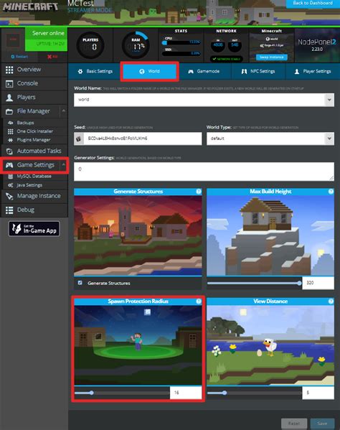Click the Gamemode controller tab icon

[x=191, y=72]
